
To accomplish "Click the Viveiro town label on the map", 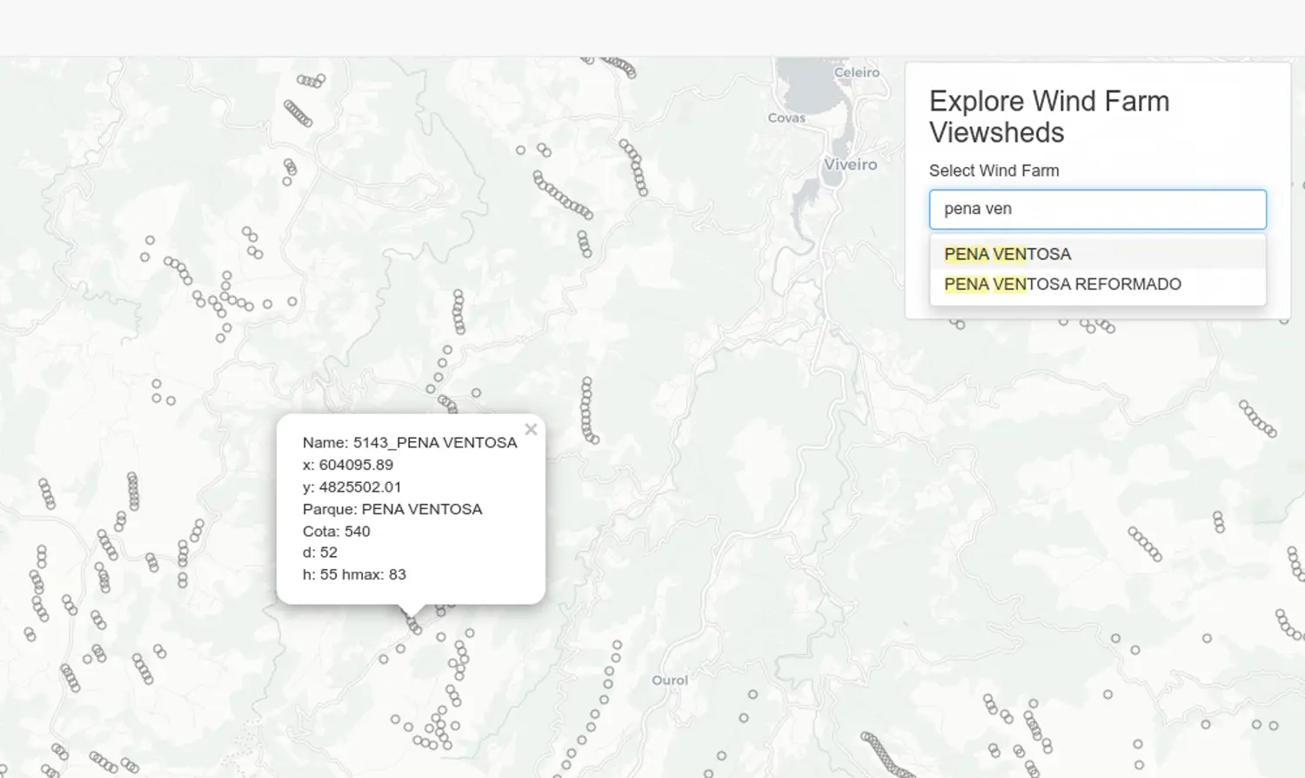I will pyautogui.click(x=851, y=164).
